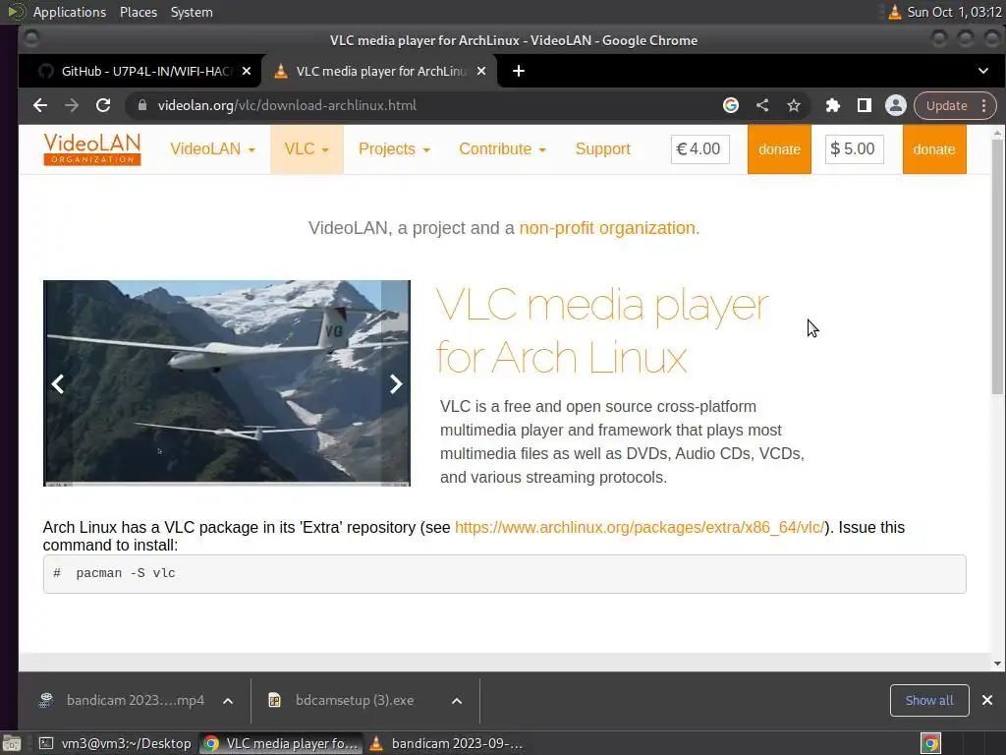Reload the VideoLAN page
The image size is (1006, 755).
click(103, 105)
